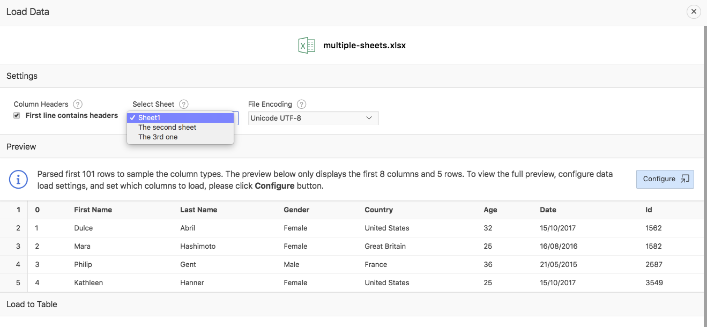Click the Id column header
Image resolution: width=707 pixels, height=327 pixels.
(x=649, y=210)
